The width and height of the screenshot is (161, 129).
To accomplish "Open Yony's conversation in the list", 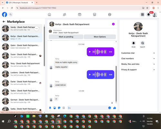I will click(22, 65).
